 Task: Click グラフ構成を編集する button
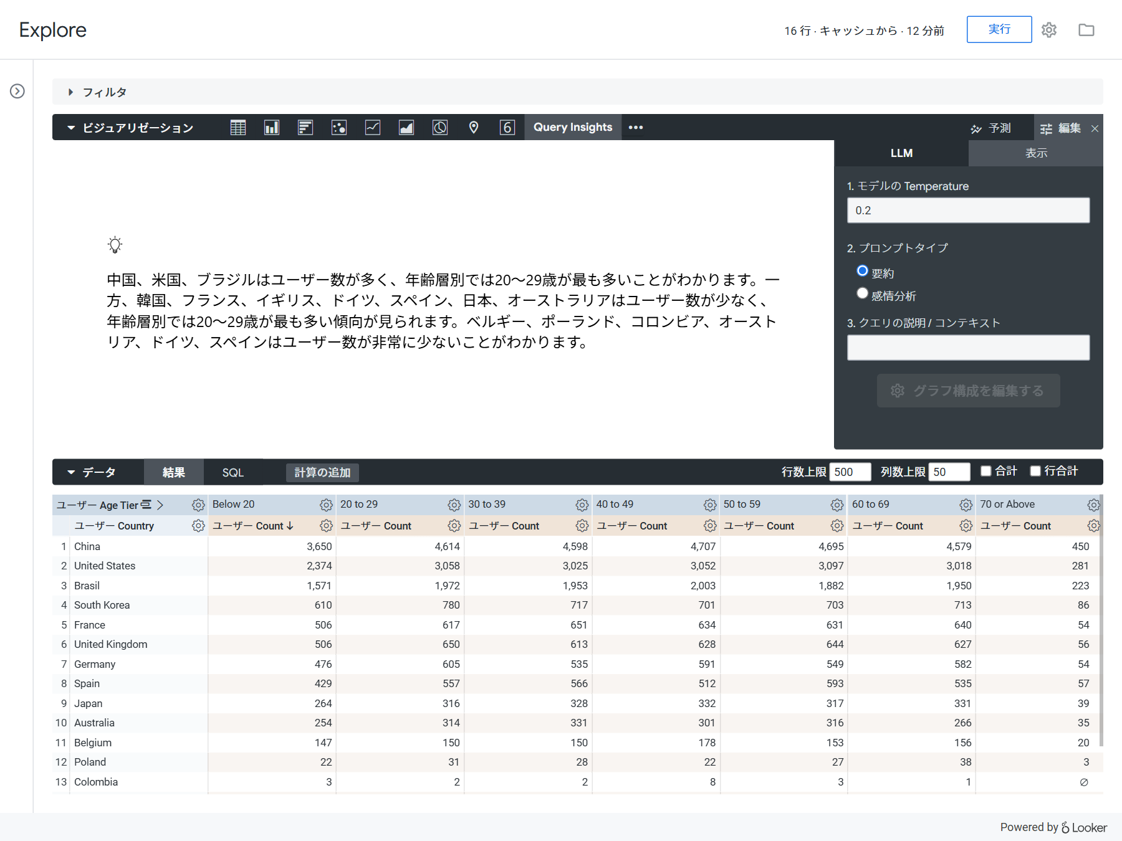click(x=968, y=391)
